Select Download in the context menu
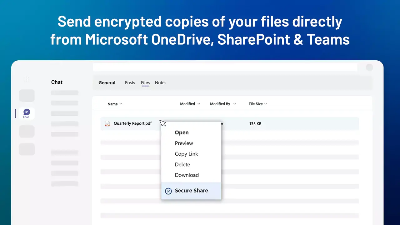Image resolution: width=400 pixels, height=225 pixels. click(187, 175)
